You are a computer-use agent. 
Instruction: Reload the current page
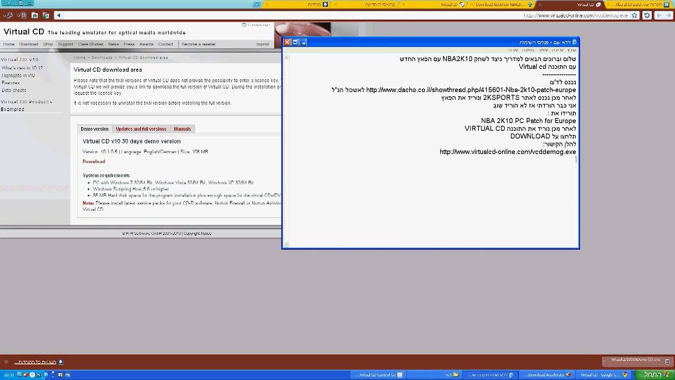coord(647,15)
